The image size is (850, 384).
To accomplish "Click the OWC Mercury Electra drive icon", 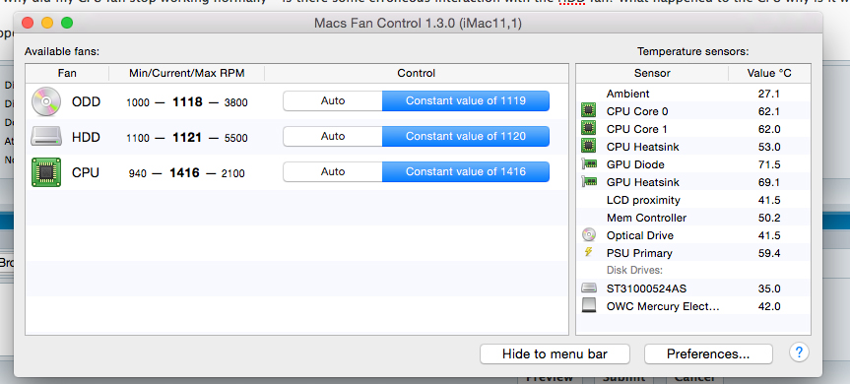I will point(588,305).
